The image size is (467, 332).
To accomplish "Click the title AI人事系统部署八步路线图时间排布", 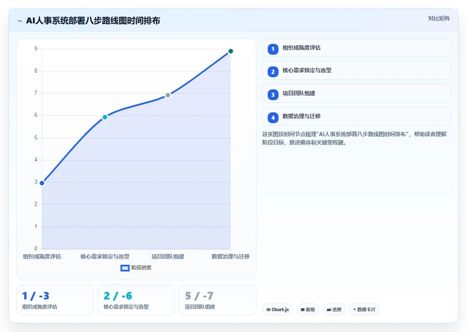I will click(93, 20).
